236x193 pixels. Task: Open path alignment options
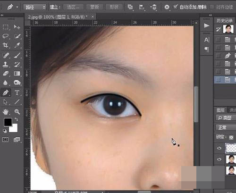pyautogui.click(x=142, y=7)
